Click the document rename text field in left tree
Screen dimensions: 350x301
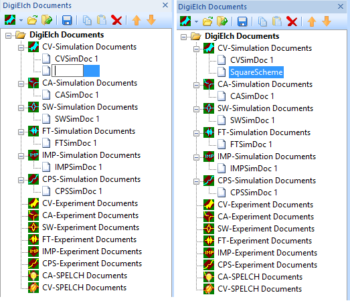pyautogui.click(x=68, y=71)
